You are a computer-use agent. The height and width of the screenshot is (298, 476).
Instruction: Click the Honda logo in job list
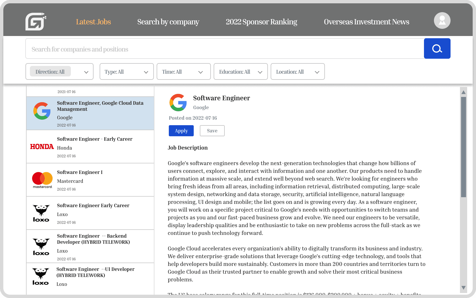tap(42, 147)
